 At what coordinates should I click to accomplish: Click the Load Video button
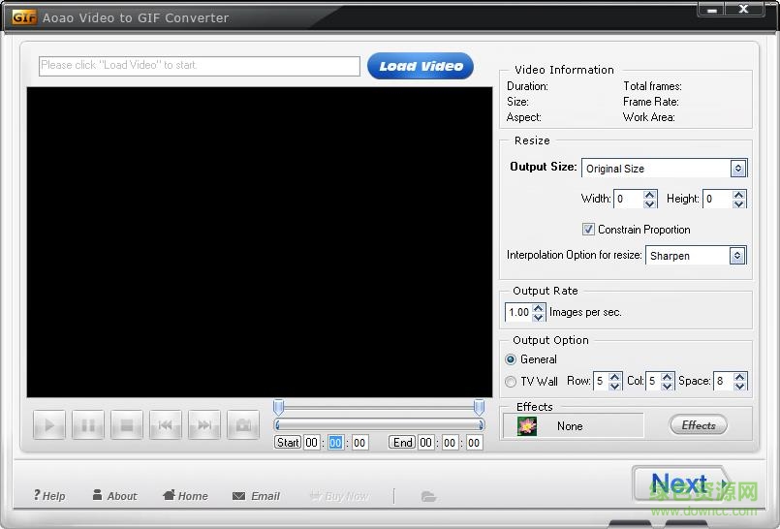tap(421, 66)
